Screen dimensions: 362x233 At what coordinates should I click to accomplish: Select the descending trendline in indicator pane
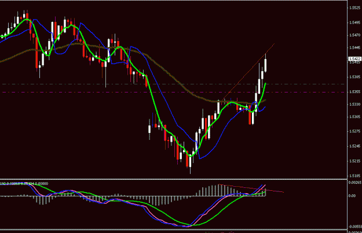click(251, 188)
